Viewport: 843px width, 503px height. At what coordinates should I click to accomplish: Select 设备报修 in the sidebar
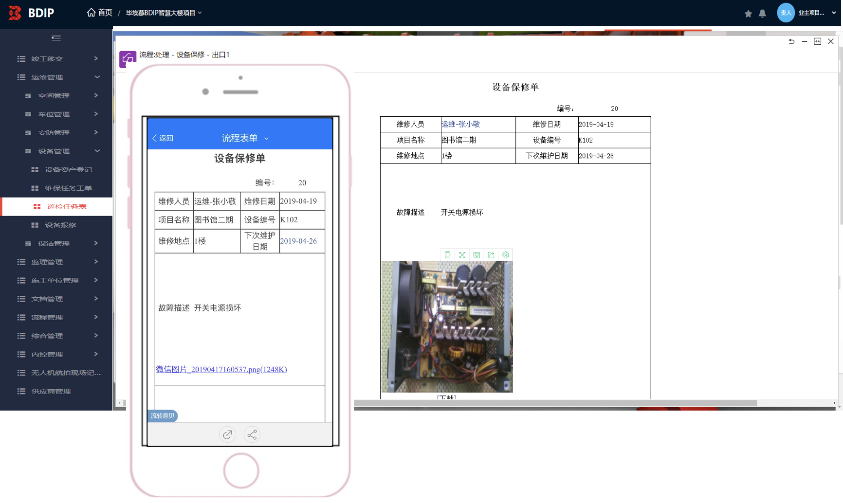[60, 225]
